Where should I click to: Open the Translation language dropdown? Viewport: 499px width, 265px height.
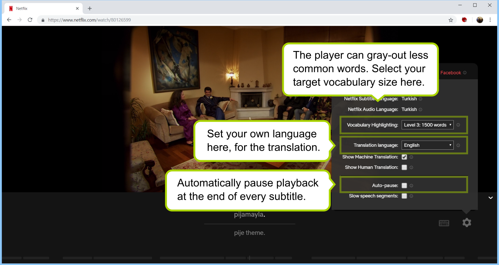(427, 145)
